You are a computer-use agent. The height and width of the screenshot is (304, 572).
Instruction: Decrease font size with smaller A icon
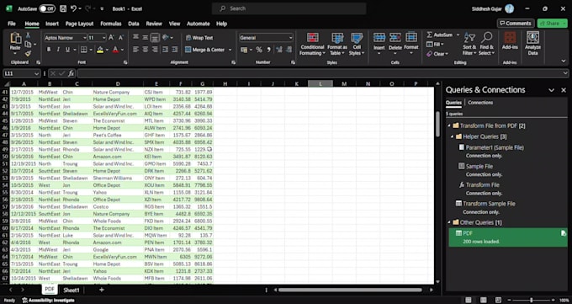tap(121, 38)
